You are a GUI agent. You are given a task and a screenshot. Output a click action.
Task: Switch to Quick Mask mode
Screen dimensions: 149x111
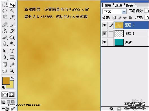click(12, 95)
